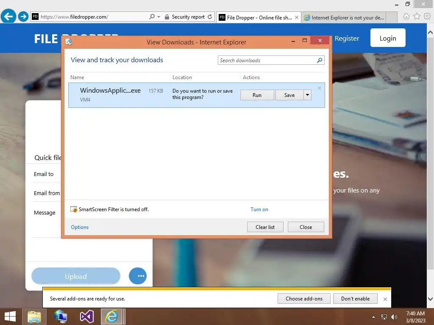Open the Windows Start button
Screen dimensions: 434x325
tap(10, 317)
